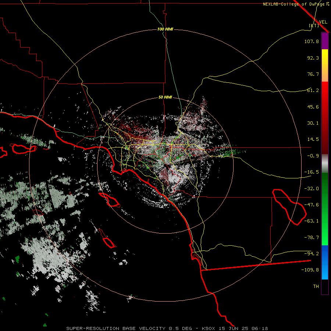Image resolution: width=331 pixels, height=331 pixels.
Task: Click the -63.1 legend value
Action: coord(312,221)
